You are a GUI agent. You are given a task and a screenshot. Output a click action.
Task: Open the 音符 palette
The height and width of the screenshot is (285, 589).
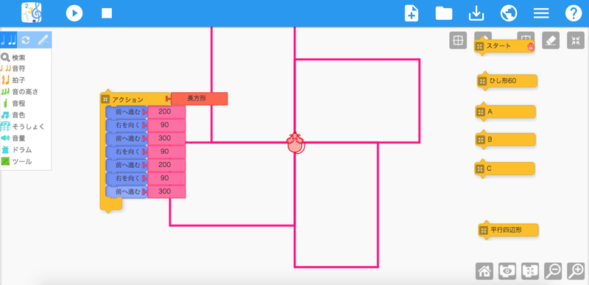13,68
